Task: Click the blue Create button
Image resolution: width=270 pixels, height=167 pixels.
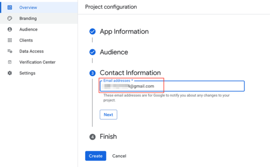Action: tap(95, 156)
